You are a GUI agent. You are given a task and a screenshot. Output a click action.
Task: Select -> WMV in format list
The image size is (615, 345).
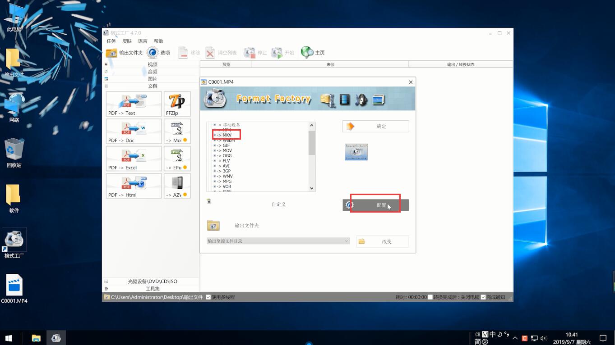click(x=225, y=176)
